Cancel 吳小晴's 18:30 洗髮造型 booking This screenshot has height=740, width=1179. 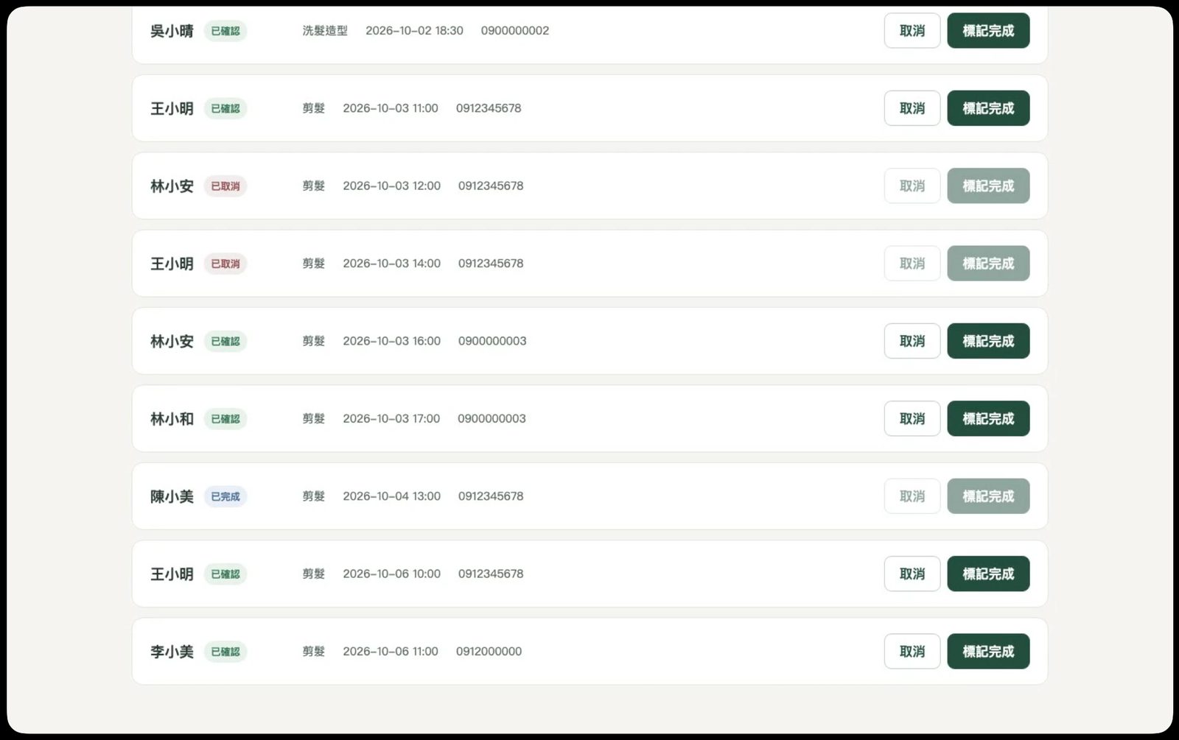point(912,31)
